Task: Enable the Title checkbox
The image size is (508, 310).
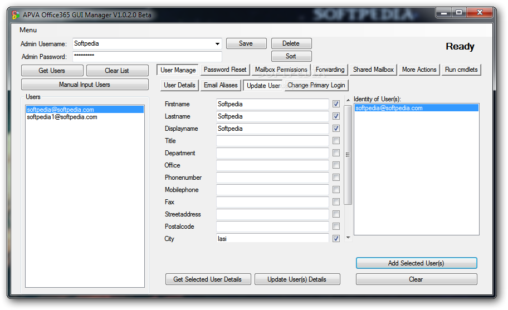Action: pos(336,141)
